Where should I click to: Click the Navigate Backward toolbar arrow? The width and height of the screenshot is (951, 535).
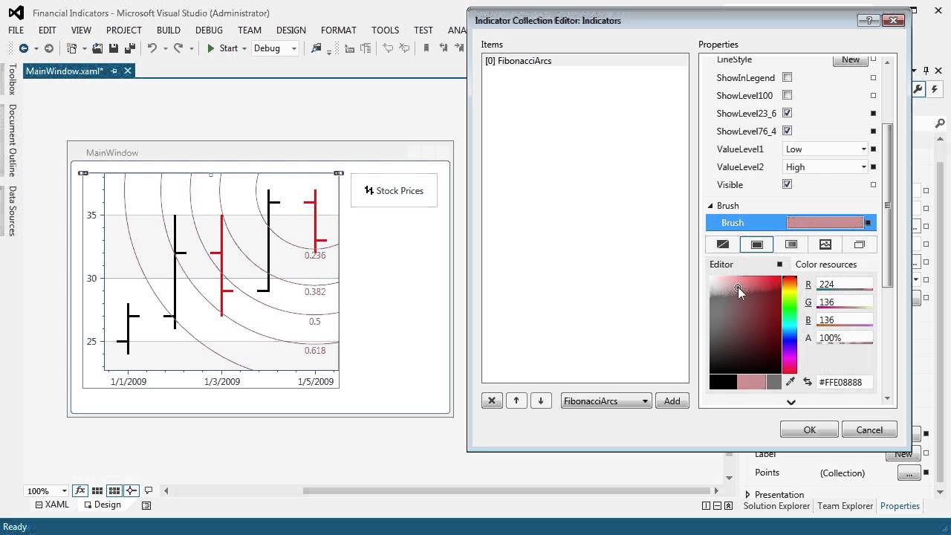click(x=24, y=48)
